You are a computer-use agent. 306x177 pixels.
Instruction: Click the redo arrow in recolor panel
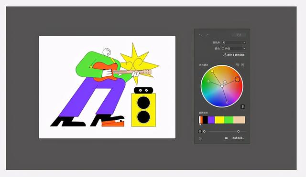tap(207, 35)
